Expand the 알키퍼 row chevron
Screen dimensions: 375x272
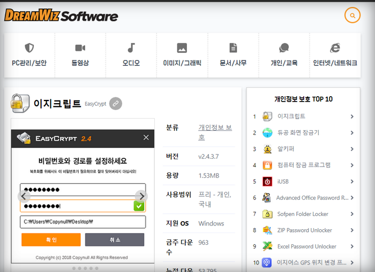point(352,149)
